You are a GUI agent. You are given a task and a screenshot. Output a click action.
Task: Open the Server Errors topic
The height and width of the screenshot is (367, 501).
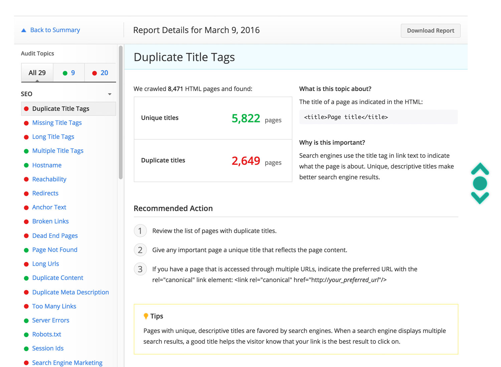(51, 320)
